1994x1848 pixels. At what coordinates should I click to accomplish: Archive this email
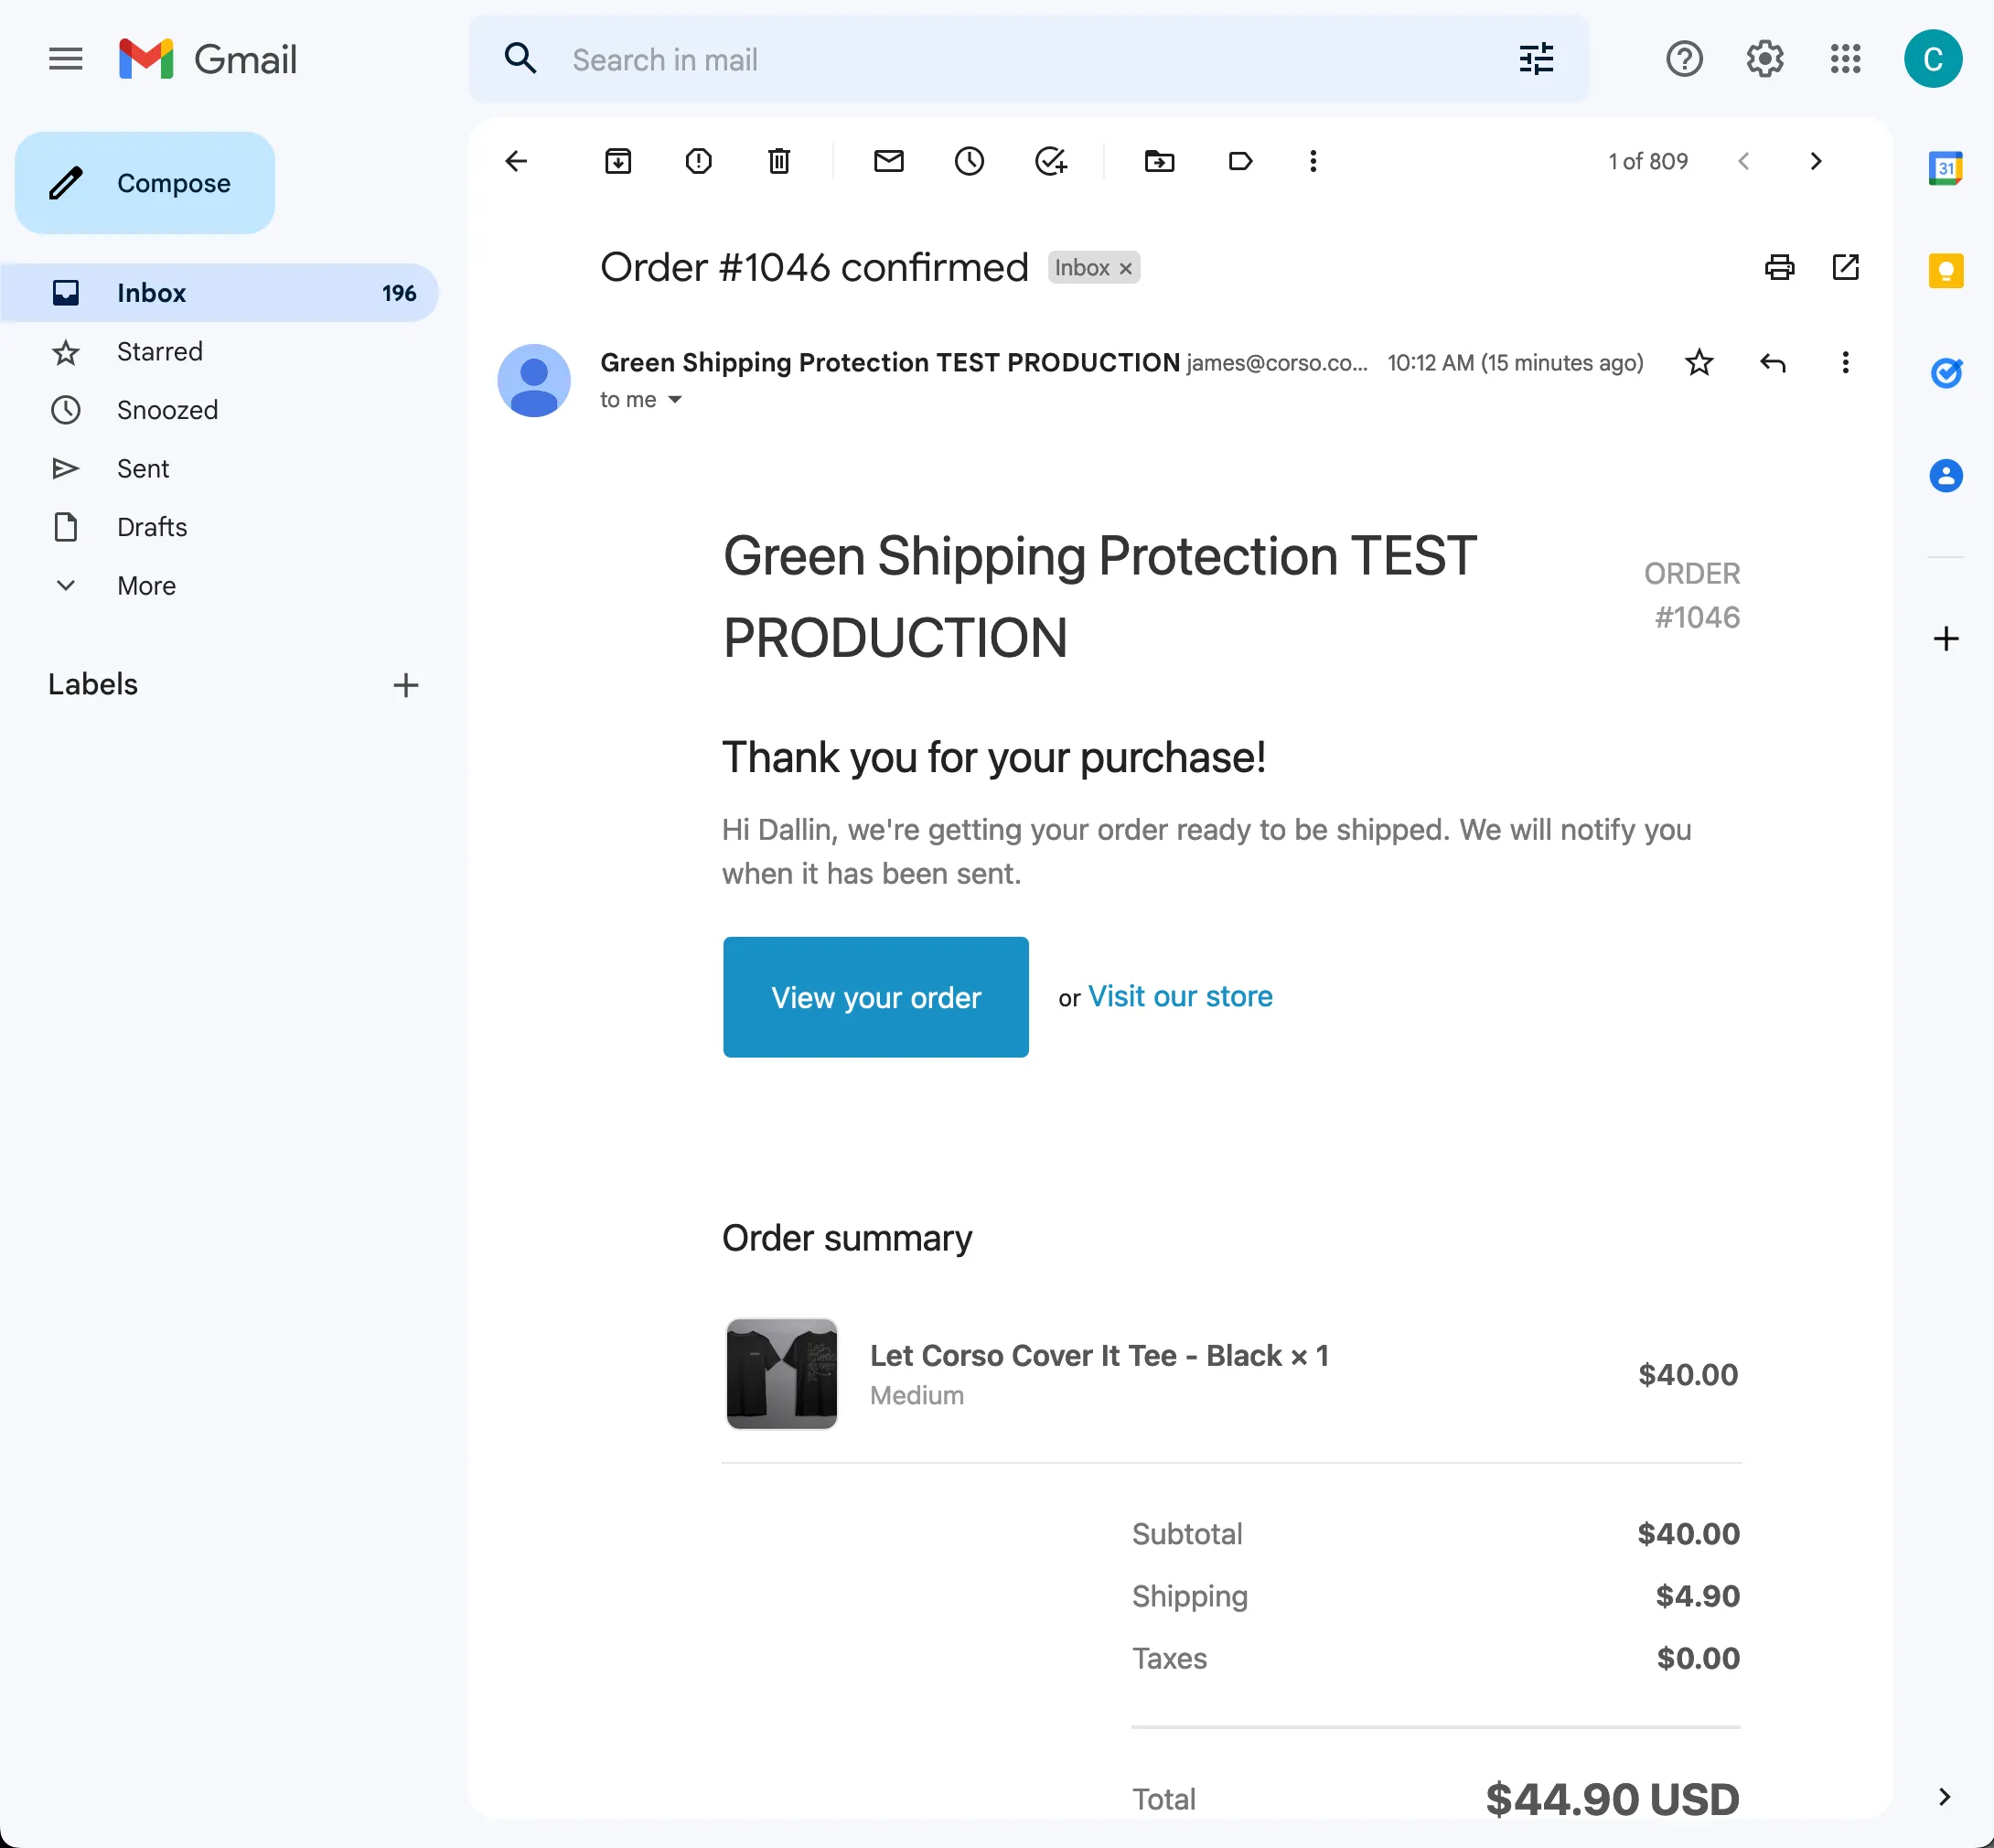(618, 161)
